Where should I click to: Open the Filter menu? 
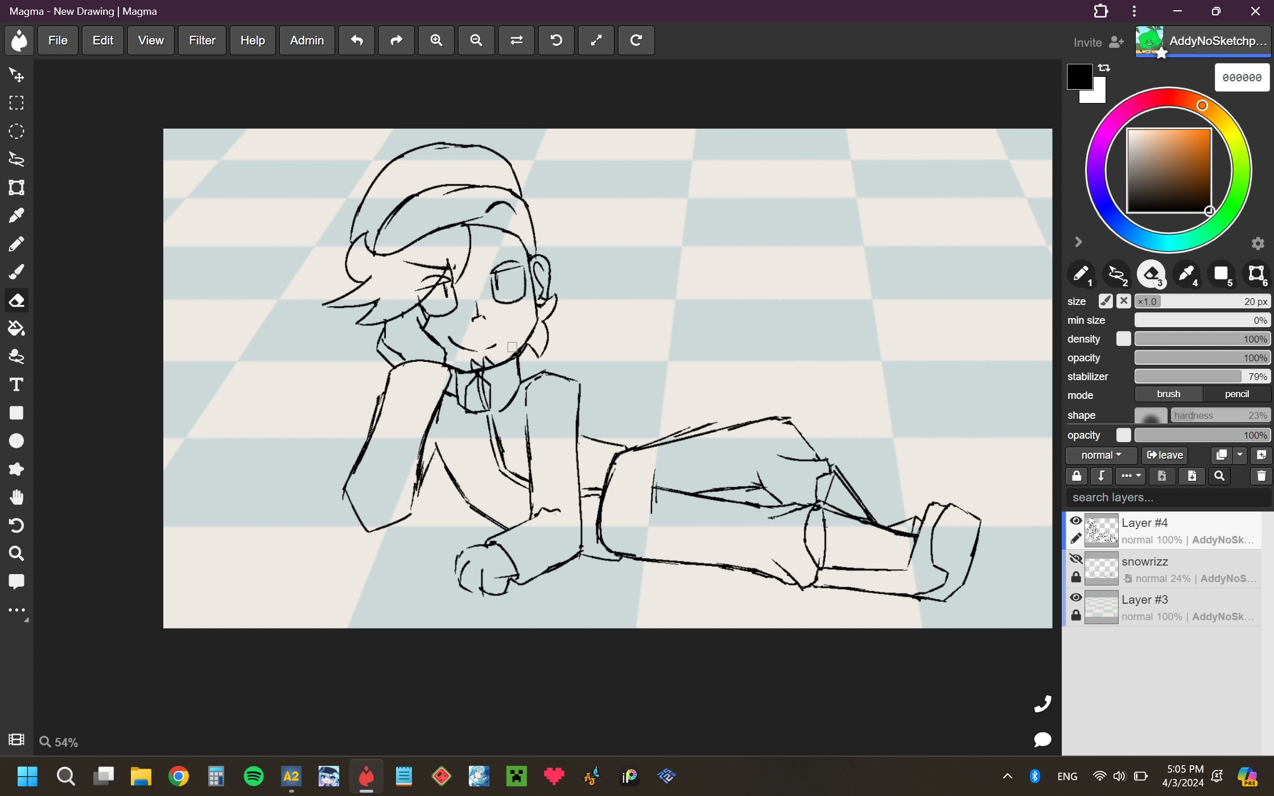202,40
